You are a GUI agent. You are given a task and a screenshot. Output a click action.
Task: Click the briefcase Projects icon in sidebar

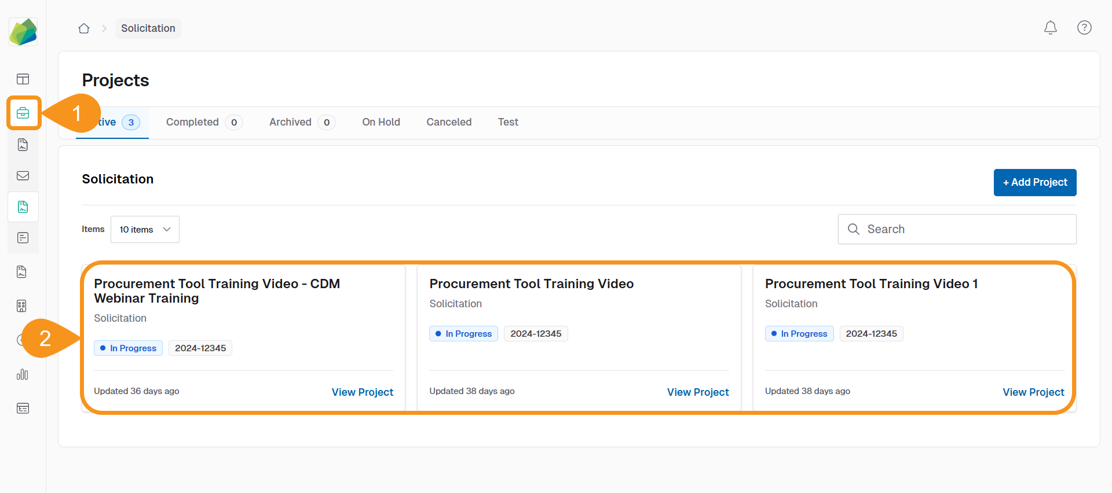[x=23, y=113]
